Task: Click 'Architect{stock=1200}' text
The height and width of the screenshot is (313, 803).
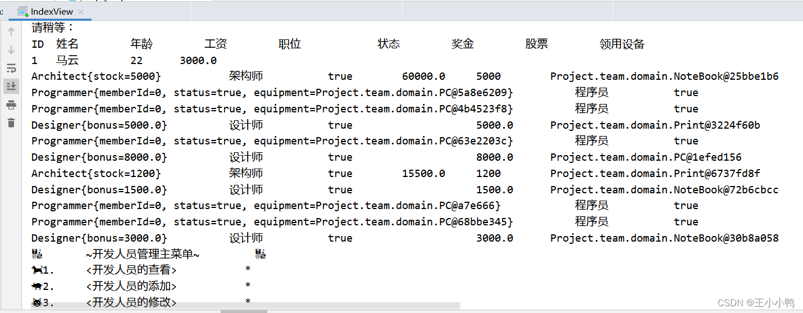Action: tap(96, 174)
